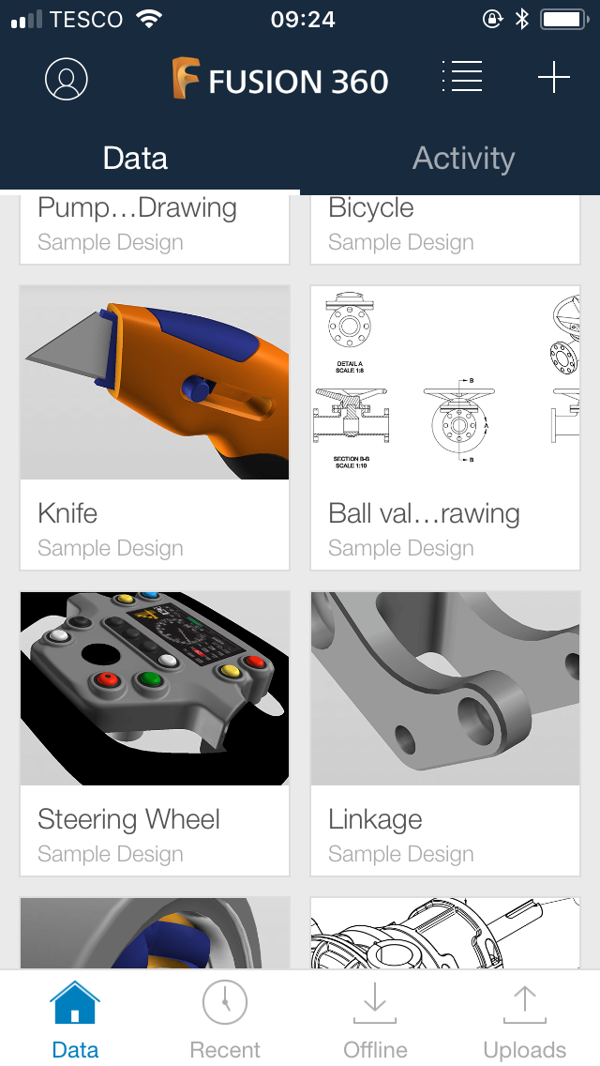Switch to the Activity tab
This screenshot has height=1066, width=600.
pos(463,158)
